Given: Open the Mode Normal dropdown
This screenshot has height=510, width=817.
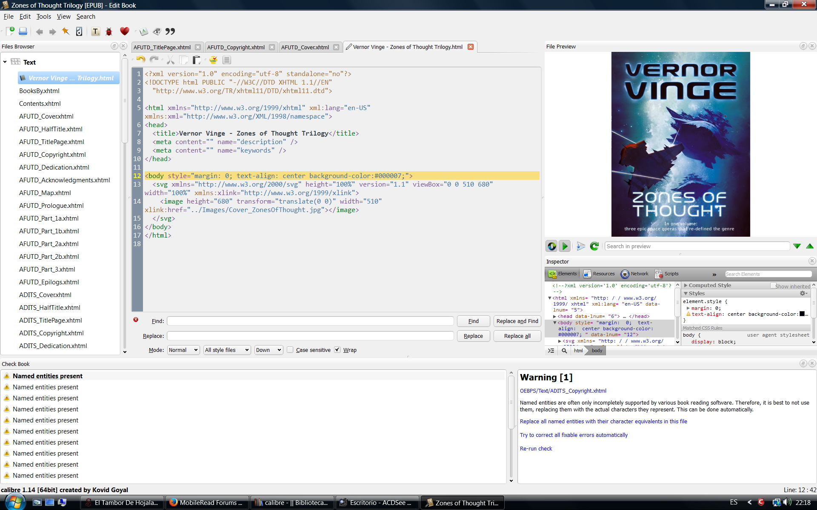Looking at the screenshot, I should (183, 350).
